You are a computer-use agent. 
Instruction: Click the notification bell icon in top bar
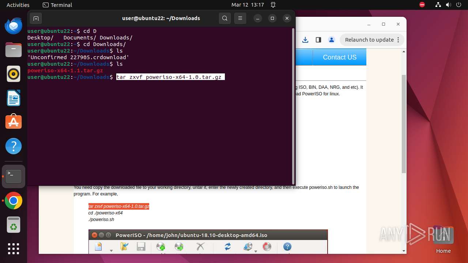[x=273, y=5]
